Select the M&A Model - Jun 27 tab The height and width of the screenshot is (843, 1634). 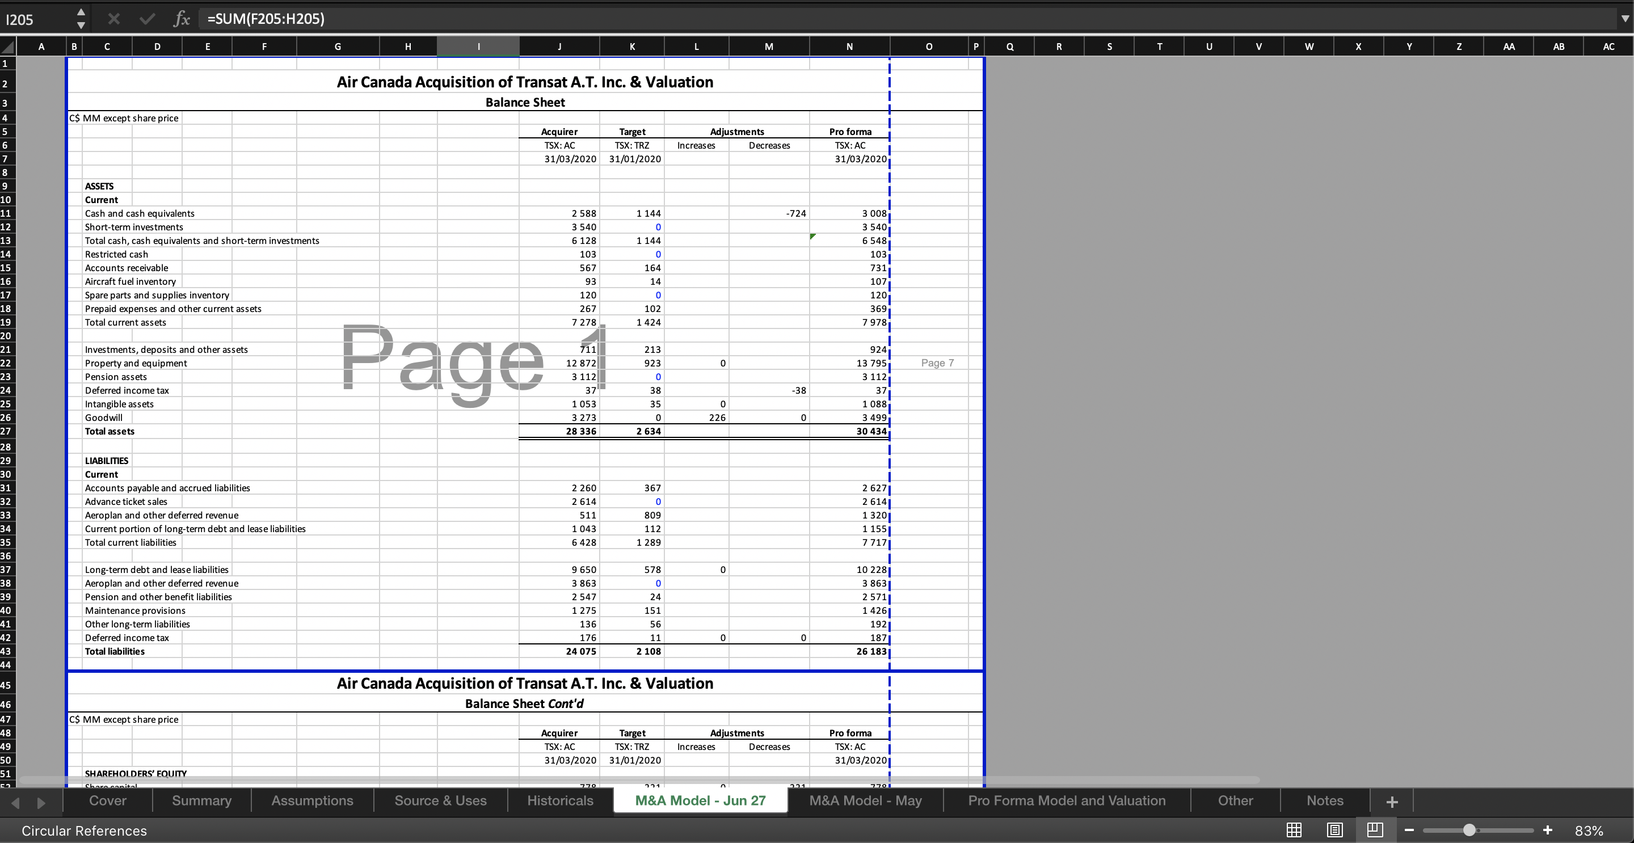(x=700, y=800)
